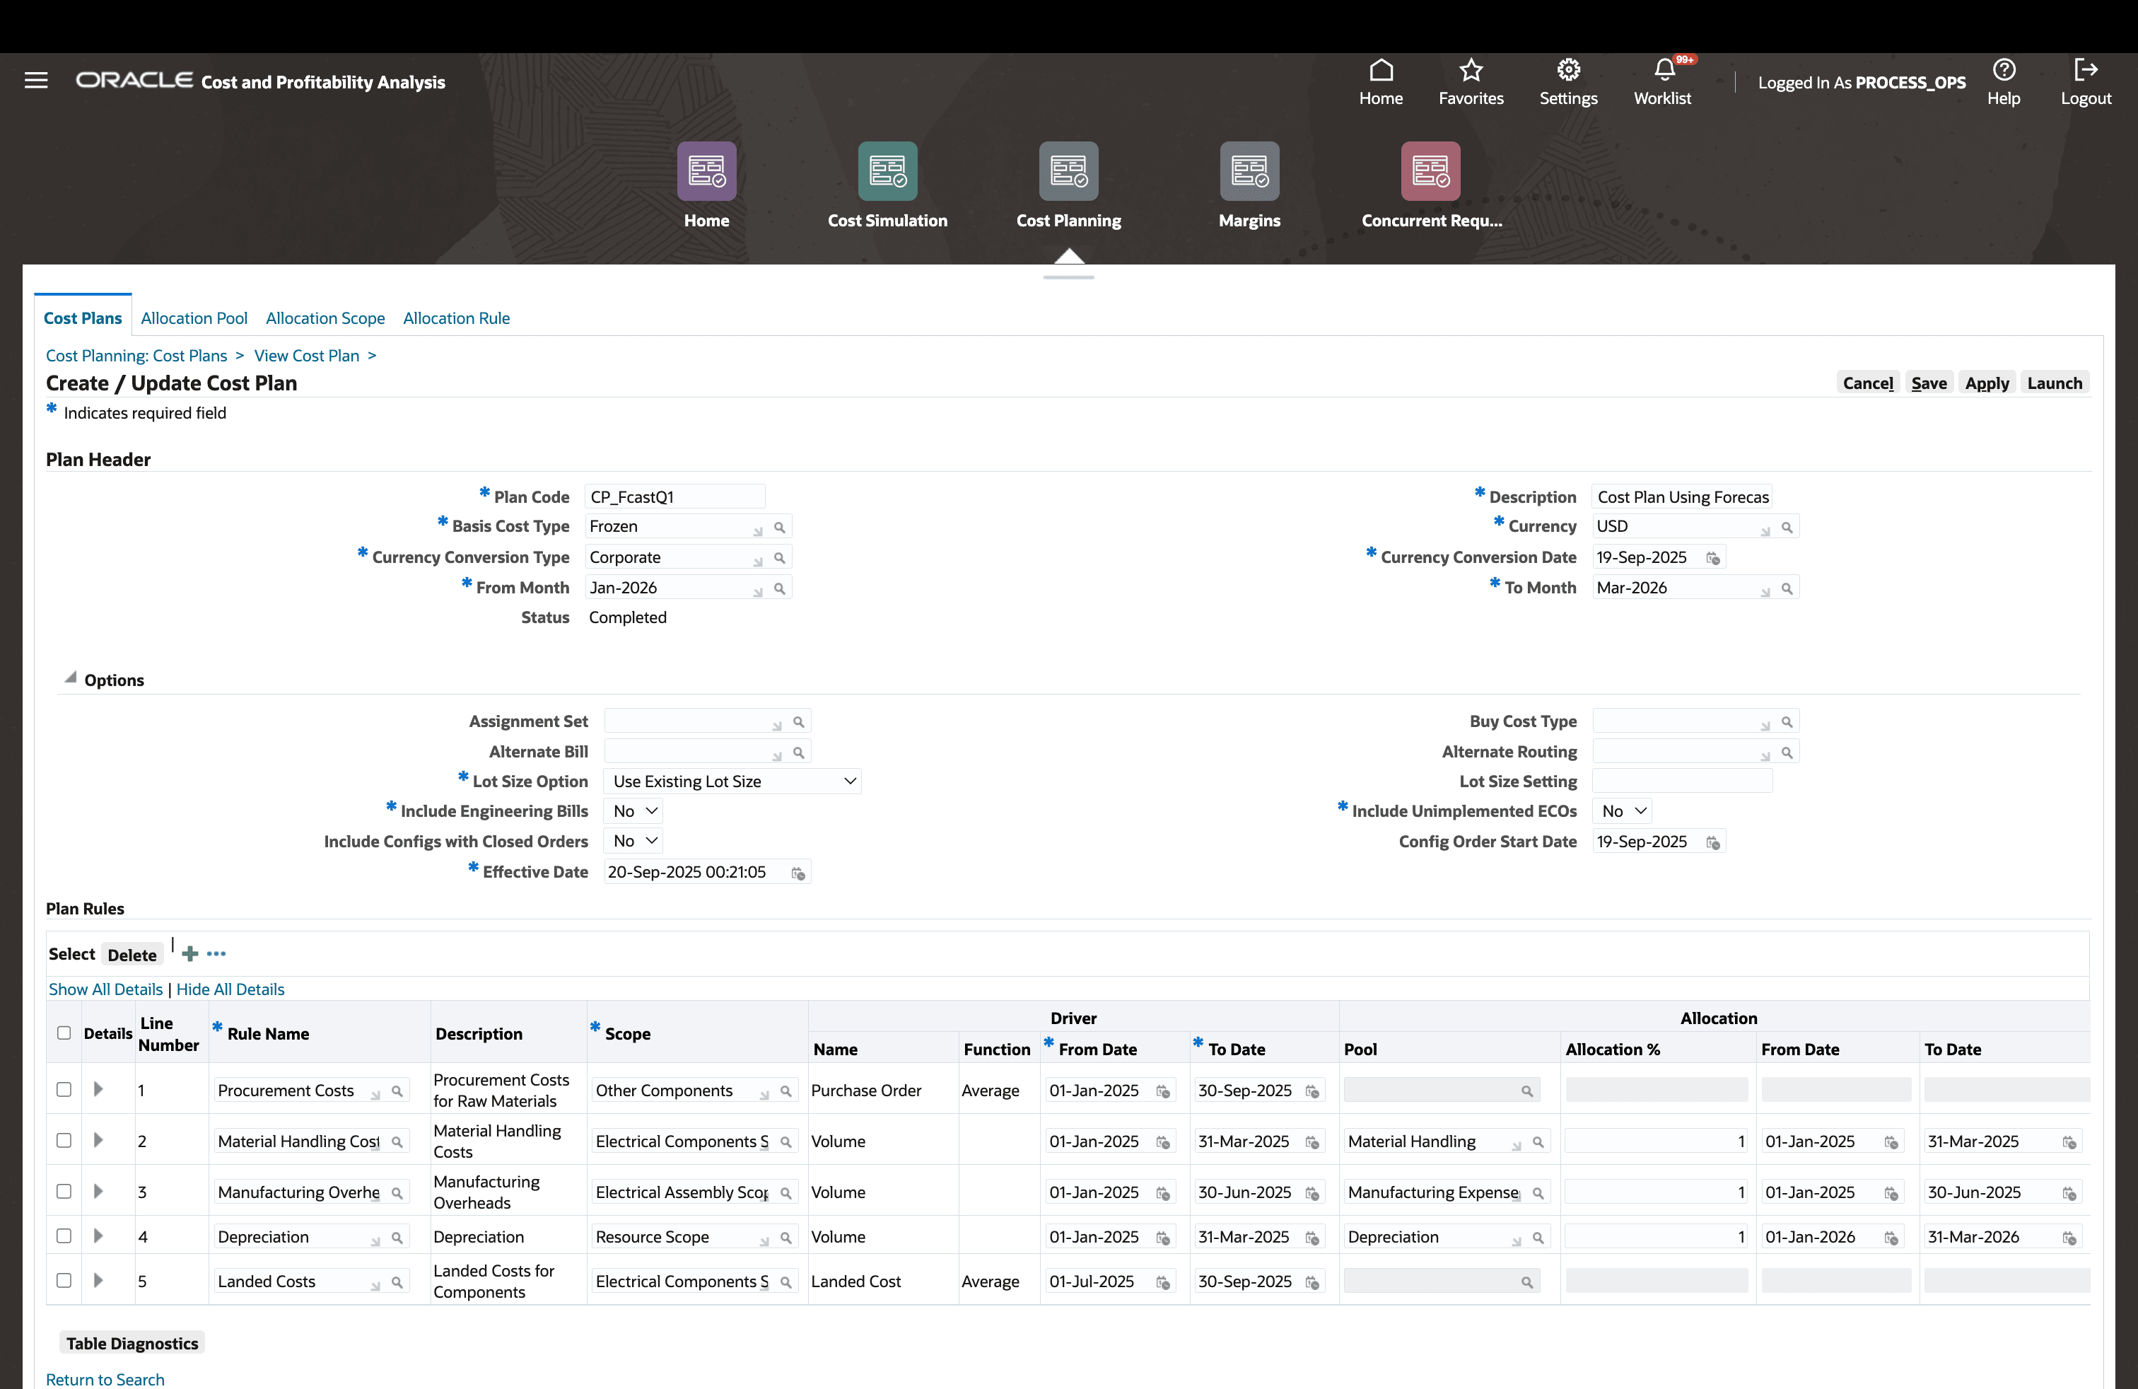The height and width of the screenshot is (1389, 2138).
Task: Click the Concurrent Requests module icon
Action: point(1430,170)
